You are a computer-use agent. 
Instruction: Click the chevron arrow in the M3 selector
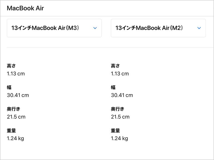click(95, 28)
